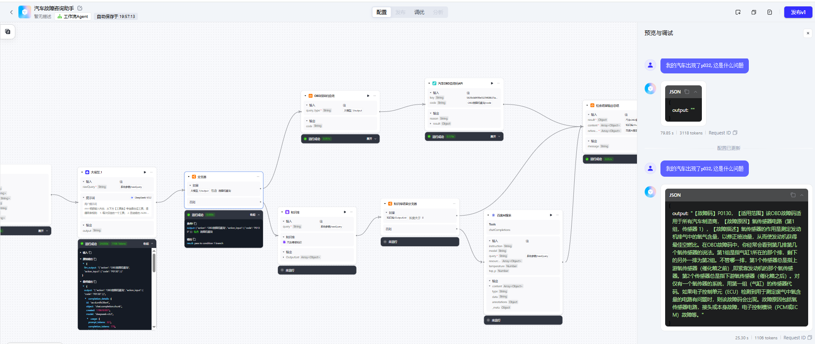The height and width of the screenshot is (344, 815).
Task: Open more options for 分支器 node
Action: coord(258,177)
